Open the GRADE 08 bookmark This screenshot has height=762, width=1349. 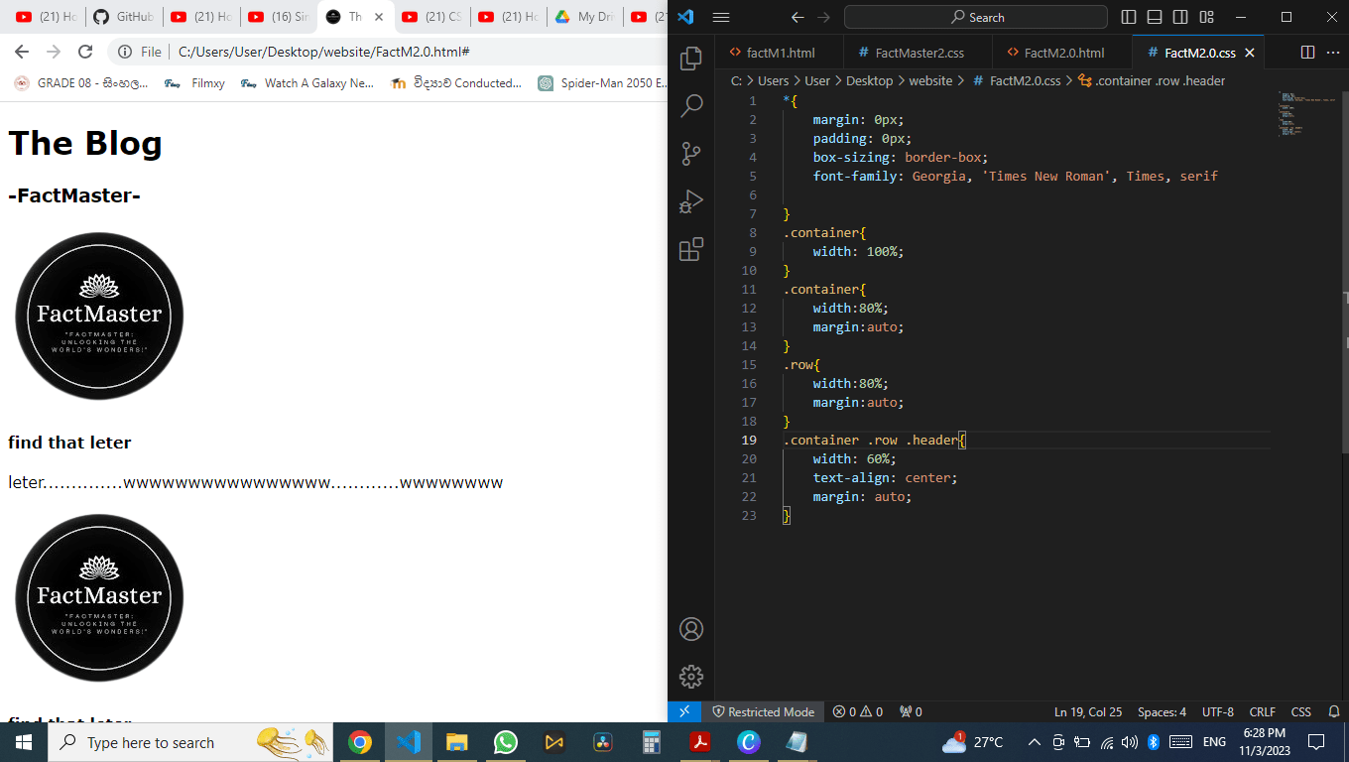81,83
